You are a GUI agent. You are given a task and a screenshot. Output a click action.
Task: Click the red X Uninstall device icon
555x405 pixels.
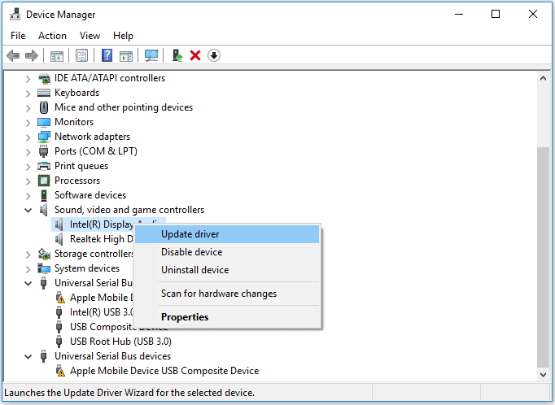195,55
